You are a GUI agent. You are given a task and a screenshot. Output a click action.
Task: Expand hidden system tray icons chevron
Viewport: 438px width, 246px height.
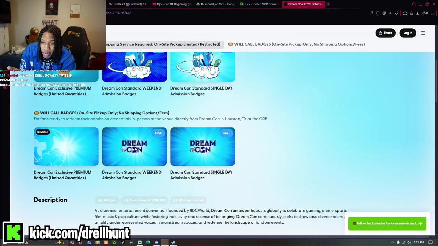393,242
